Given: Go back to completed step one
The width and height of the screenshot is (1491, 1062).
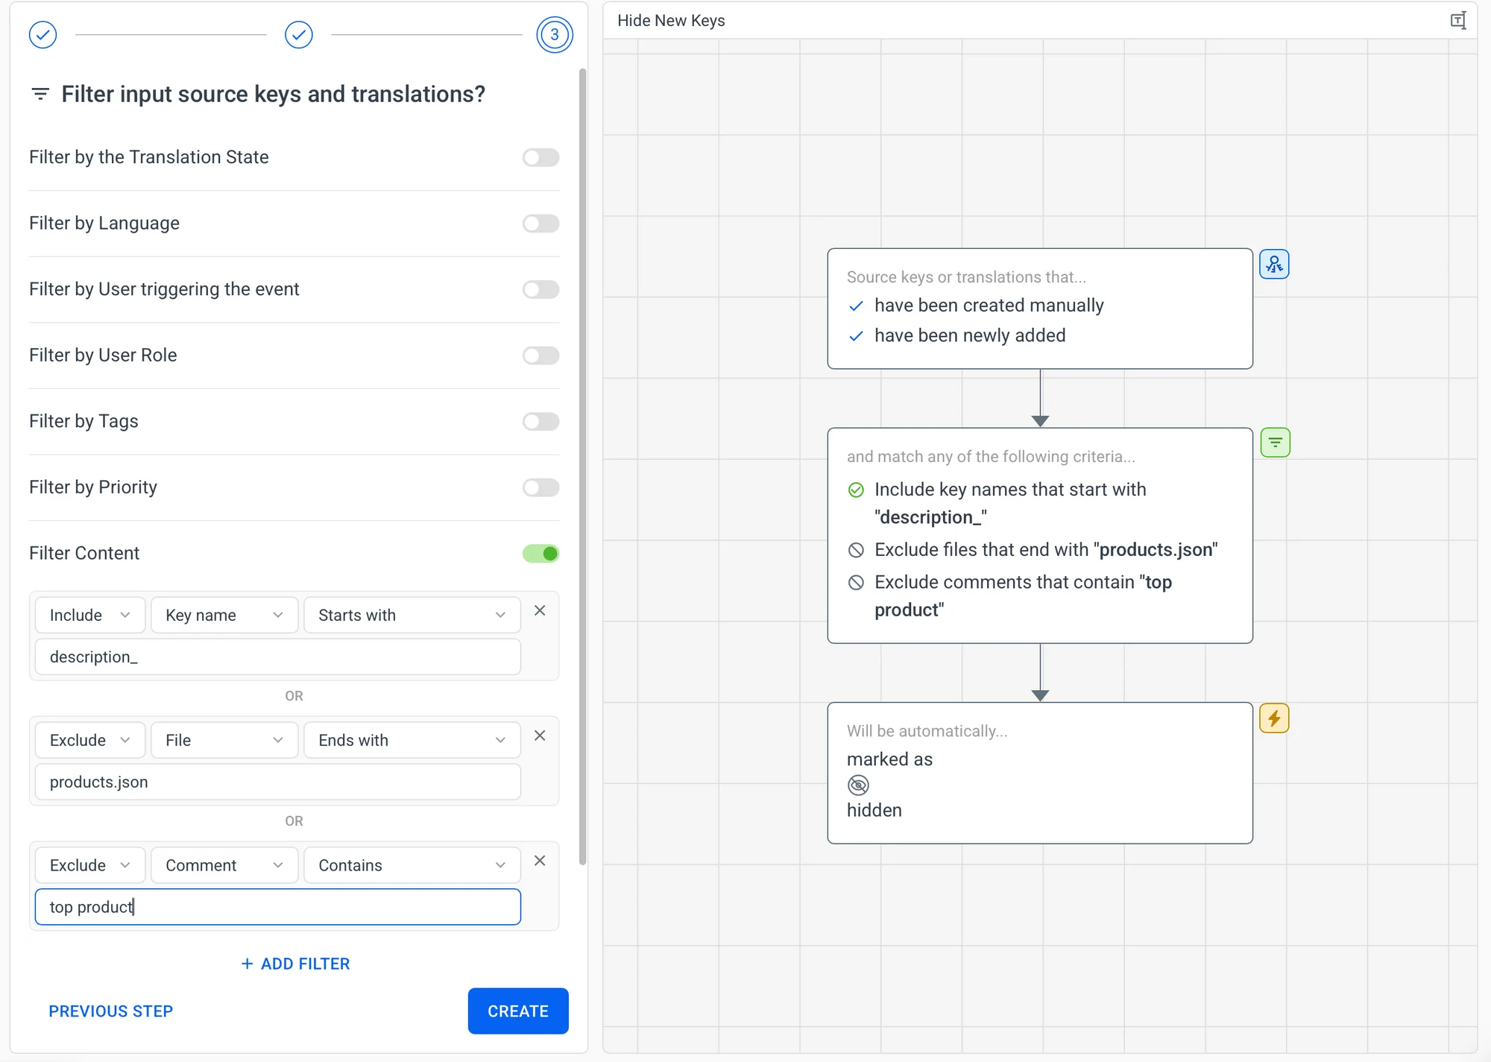Looking at the screenshot, I should click(42, 34).
